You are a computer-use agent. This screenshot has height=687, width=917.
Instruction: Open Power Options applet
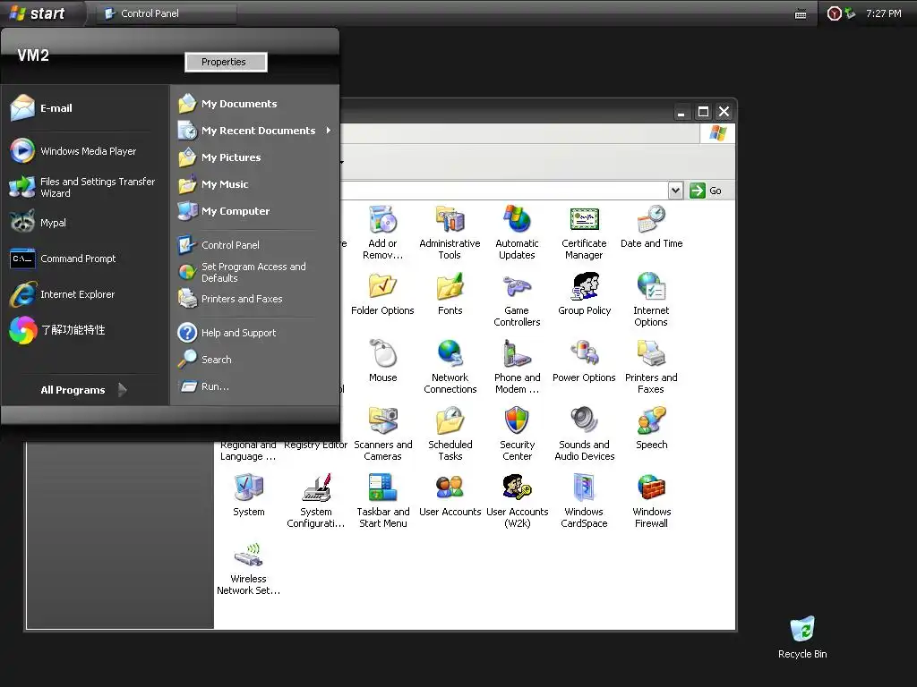(x=584, y=361)
